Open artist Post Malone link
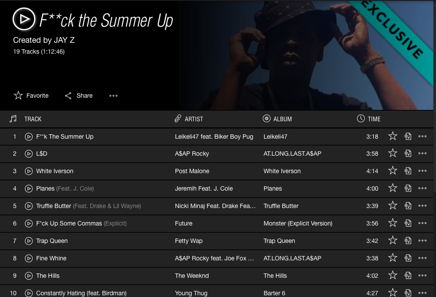Image resolution: width=436 pixels, height=297 pixels. point(192,171)
